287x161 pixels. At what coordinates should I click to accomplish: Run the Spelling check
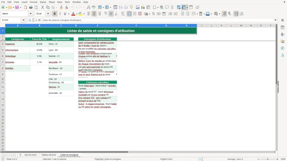(94, 7)
